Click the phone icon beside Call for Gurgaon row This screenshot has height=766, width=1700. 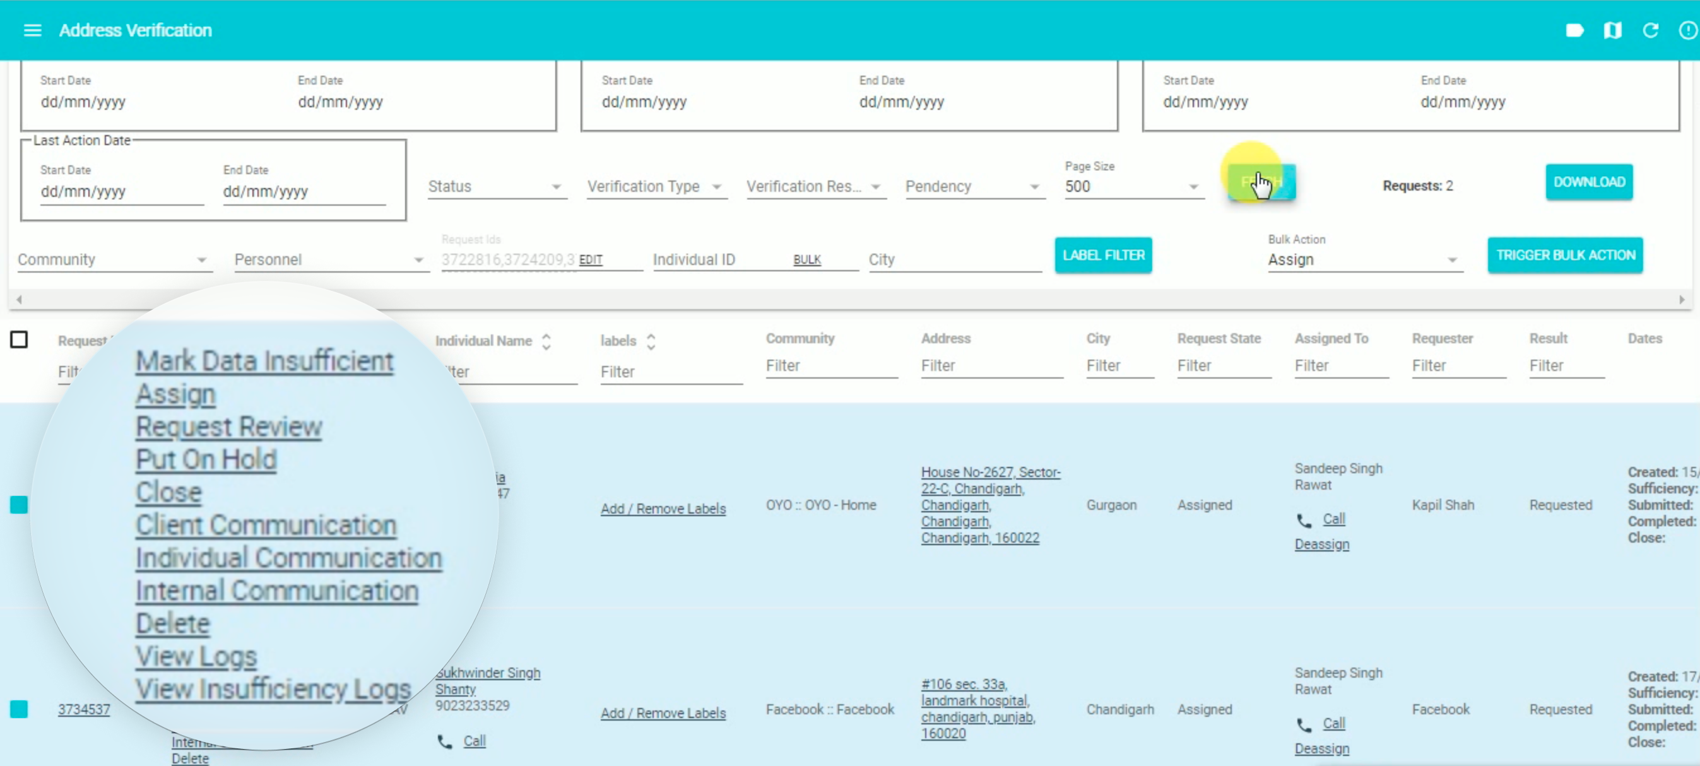tap(1304, 521)
